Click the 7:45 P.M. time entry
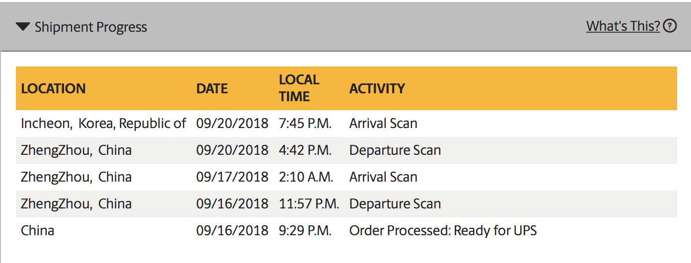 305,124
